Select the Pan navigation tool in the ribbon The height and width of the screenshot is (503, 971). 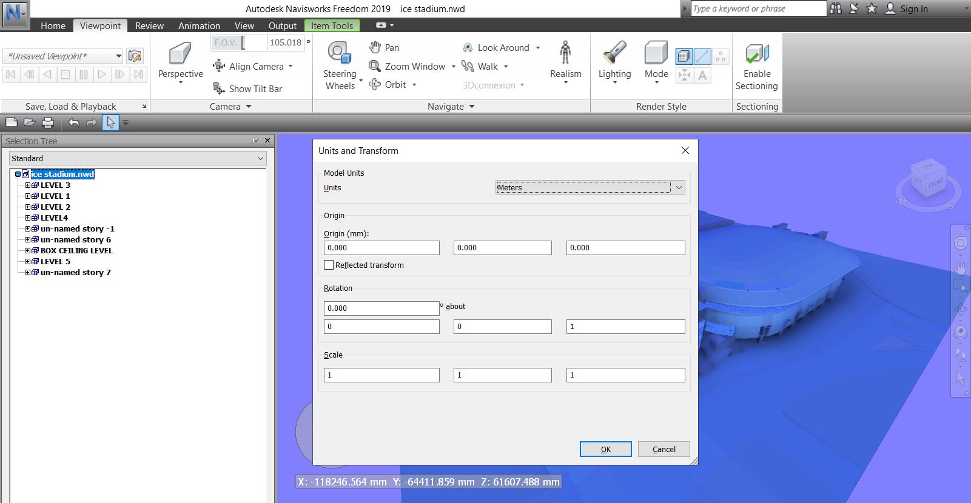(384, 47)
